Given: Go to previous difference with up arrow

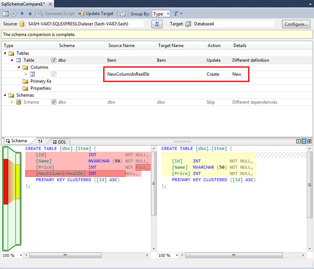Looking at the screenshot, I should click(x=22, y=14).
